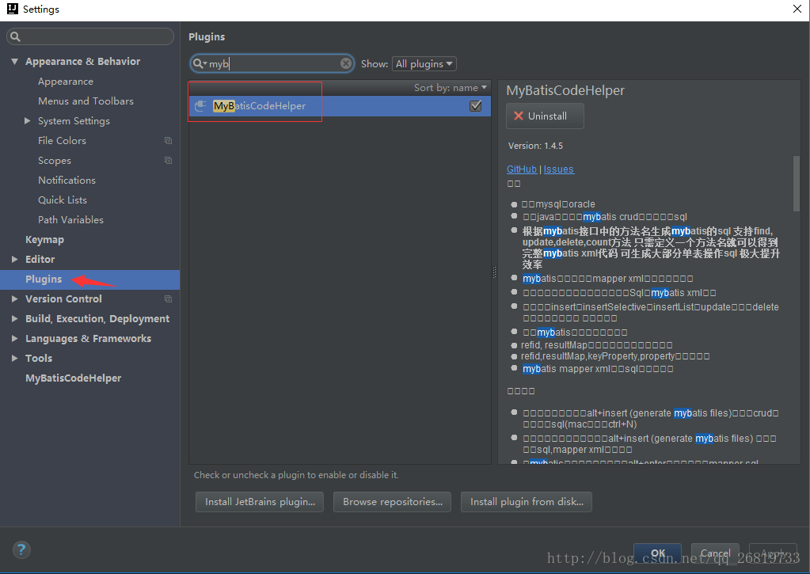The image size is (810, 574).
Task: Open MyBatisCodeHelper settings page in sidebar
Action: [x=74, y=378]
